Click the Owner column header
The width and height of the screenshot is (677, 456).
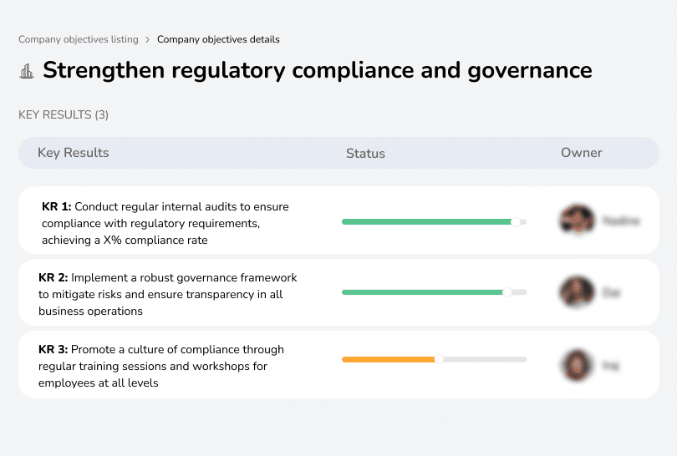pyautogui.click(x=581, y=153)
